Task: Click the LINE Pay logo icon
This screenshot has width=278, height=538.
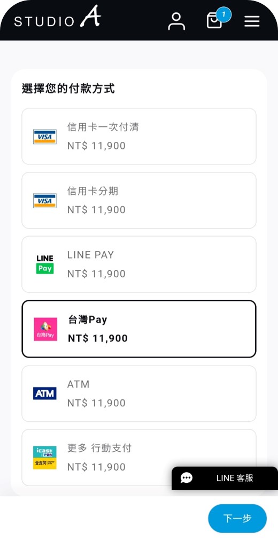Action: (x=45, y=264)
